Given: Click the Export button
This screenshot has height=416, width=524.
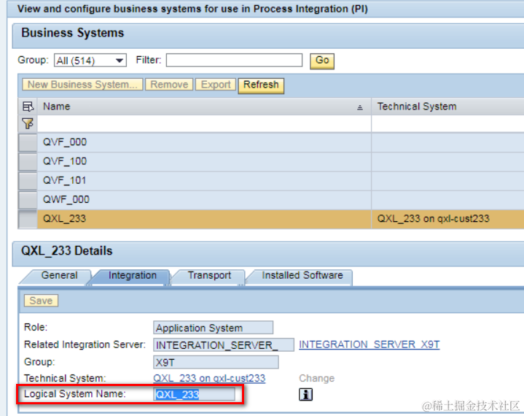Looking at the screenshot, I should [x=216, y=85].
